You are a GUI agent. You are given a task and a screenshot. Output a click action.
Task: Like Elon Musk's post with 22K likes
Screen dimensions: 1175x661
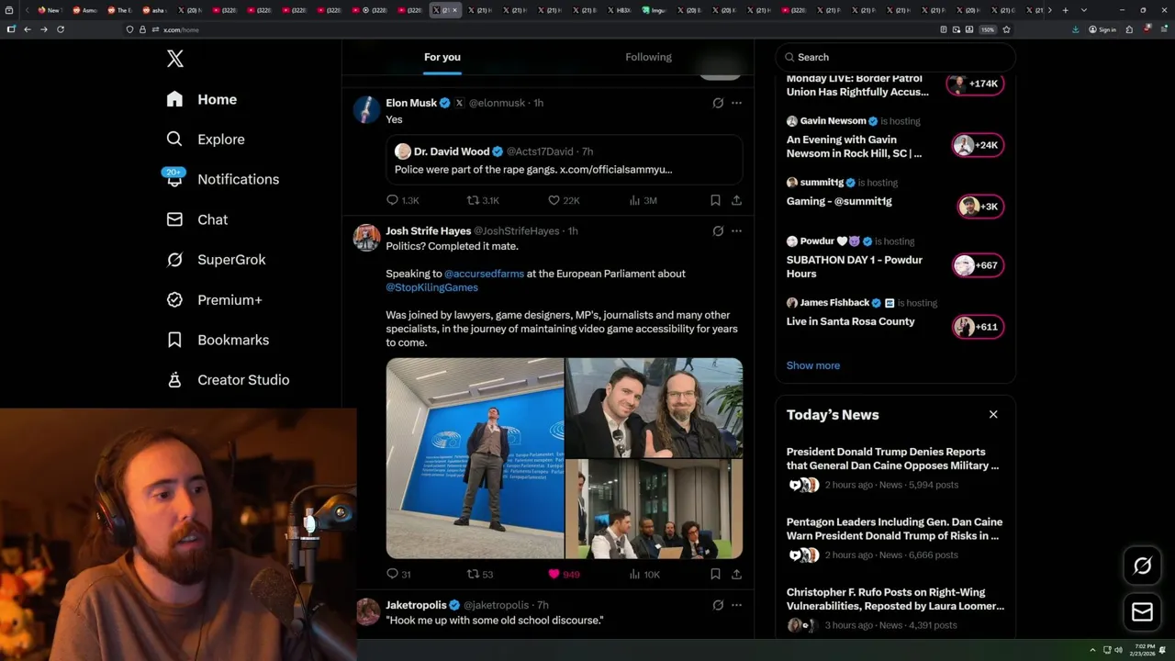(x=564, y=200)
